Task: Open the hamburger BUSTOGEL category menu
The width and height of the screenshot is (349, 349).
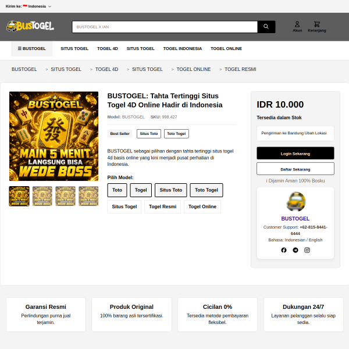Action: click(x=32, y=48)
